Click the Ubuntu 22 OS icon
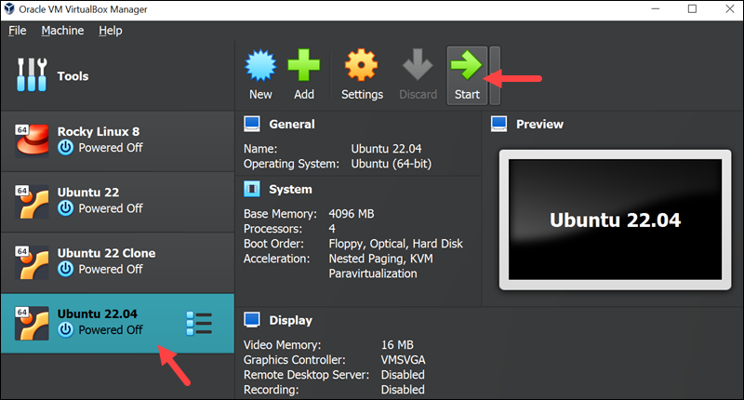The image size is (744, 400). [32, 202]
